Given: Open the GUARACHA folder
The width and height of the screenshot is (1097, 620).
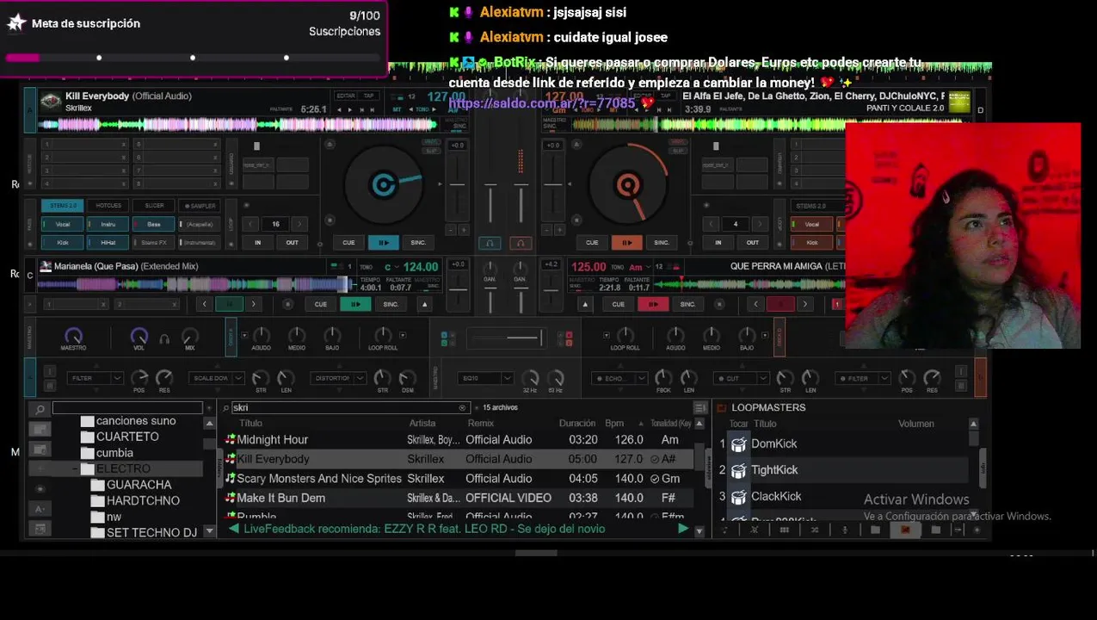Looking at the screenshot, I should 139,485.
